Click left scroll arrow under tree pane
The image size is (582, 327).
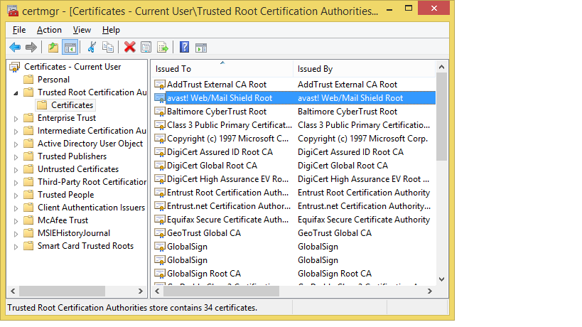(13, 291)
